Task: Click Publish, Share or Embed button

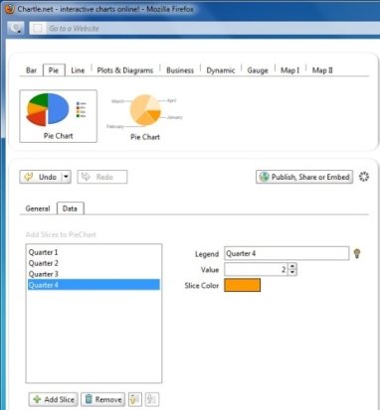Action: pyautogui.click(x=304, y=177)
